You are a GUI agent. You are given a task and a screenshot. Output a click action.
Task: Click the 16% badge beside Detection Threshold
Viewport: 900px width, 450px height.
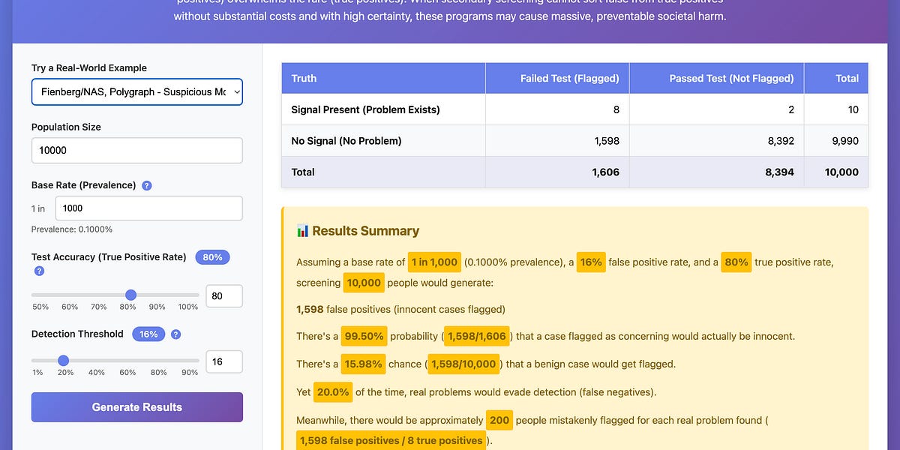[148, 334]
